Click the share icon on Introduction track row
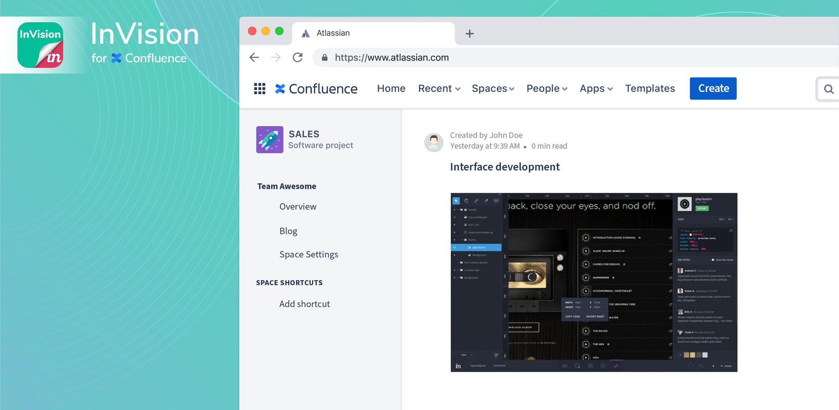 click(671, 237)
